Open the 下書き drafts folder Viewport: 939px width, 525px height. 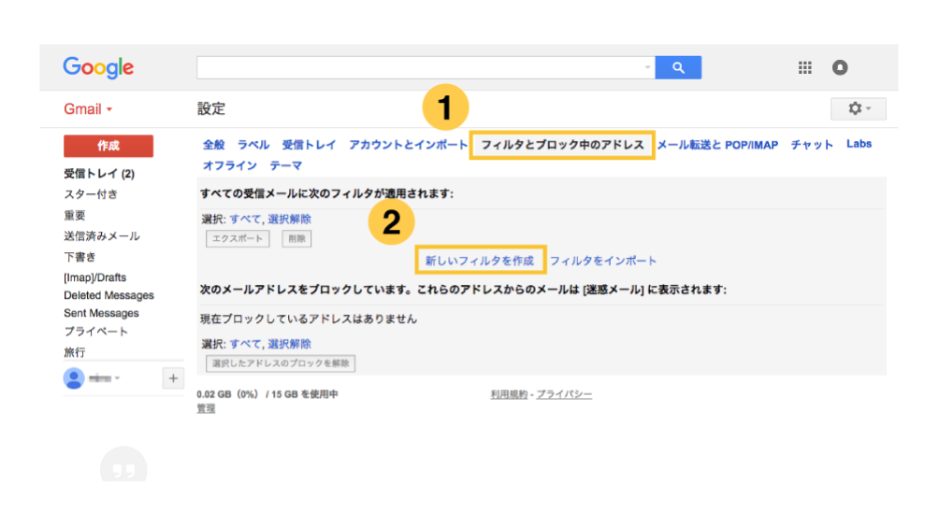pos(79,257)
